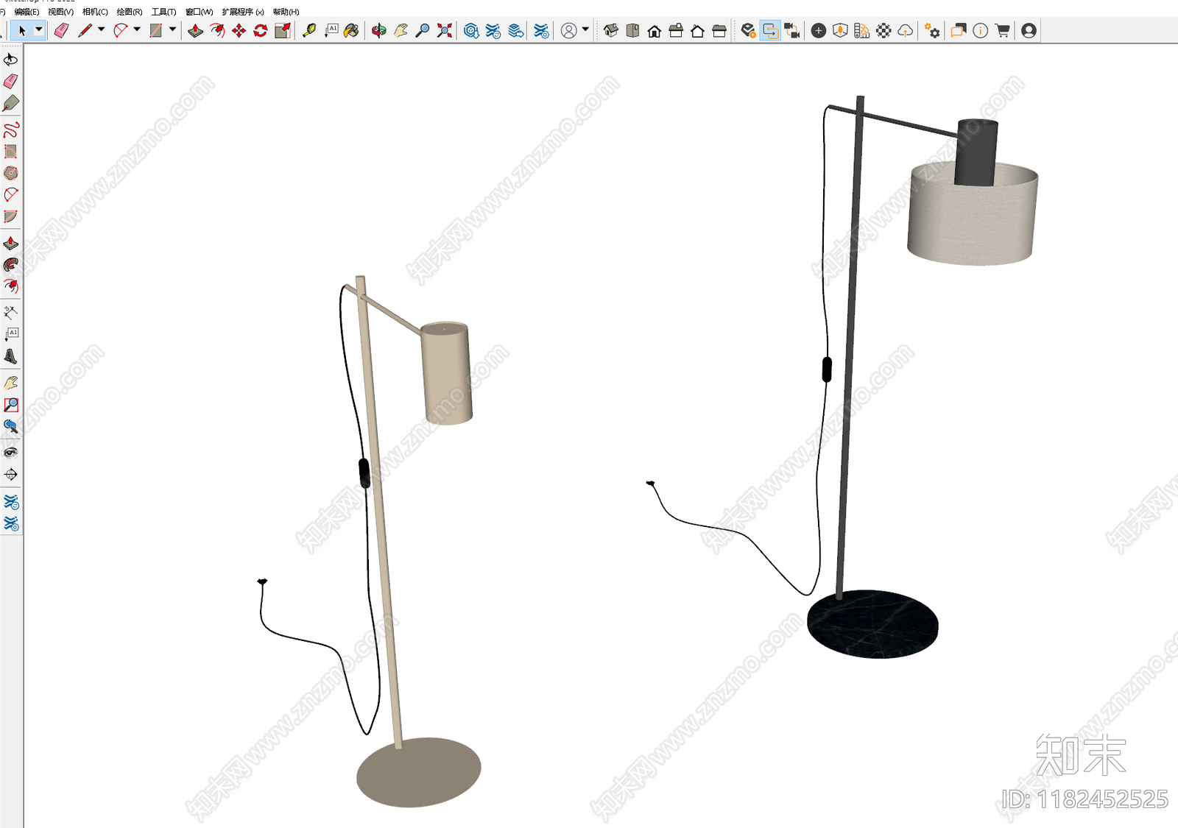Viewport: 1178px width, 828px height.
Task: Open the 工具(T) menu
Action: [x=163, y=12]
